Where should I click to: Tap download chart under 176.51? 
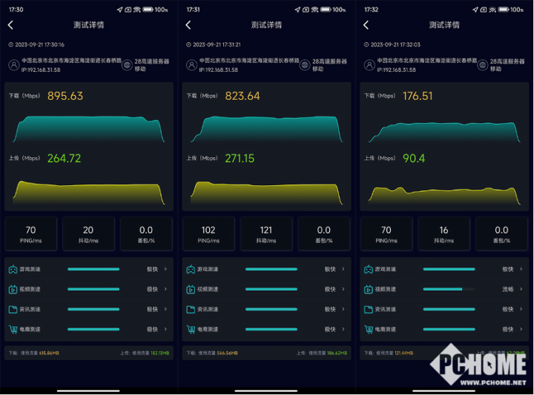(x=444, y=132)
